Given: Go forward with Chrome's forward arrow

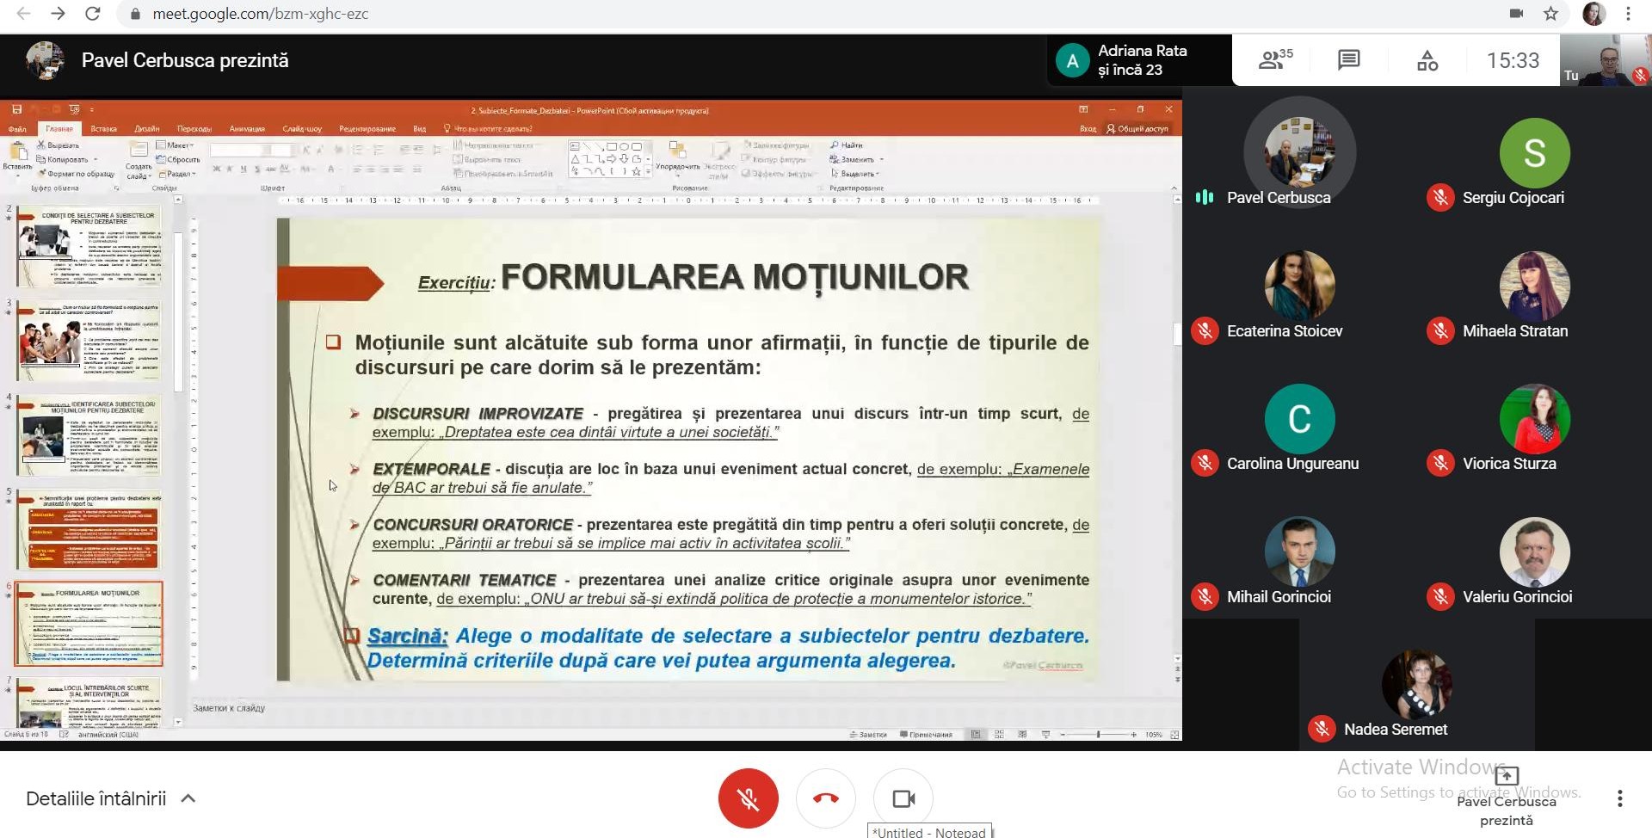Looking at the screenshot, I should [x=58, y=14].
